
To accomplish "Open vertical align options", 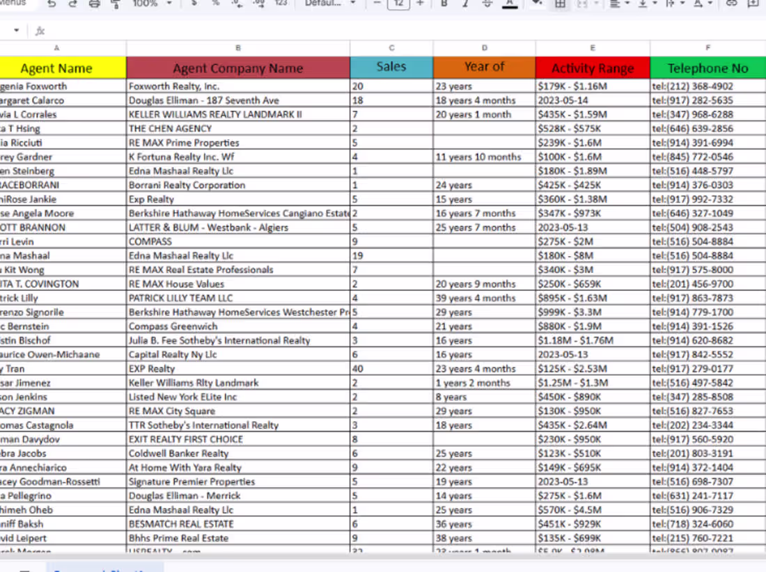I will point(648,3).
